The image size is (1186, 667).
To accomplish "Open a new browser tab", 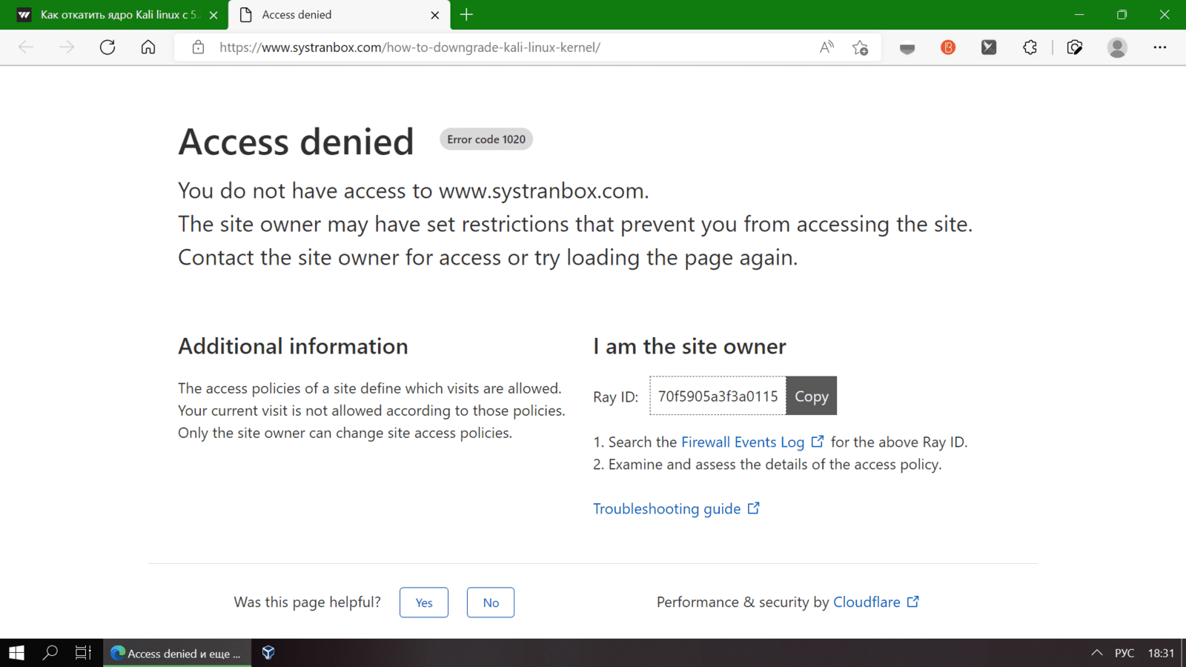I will [466, 15].
